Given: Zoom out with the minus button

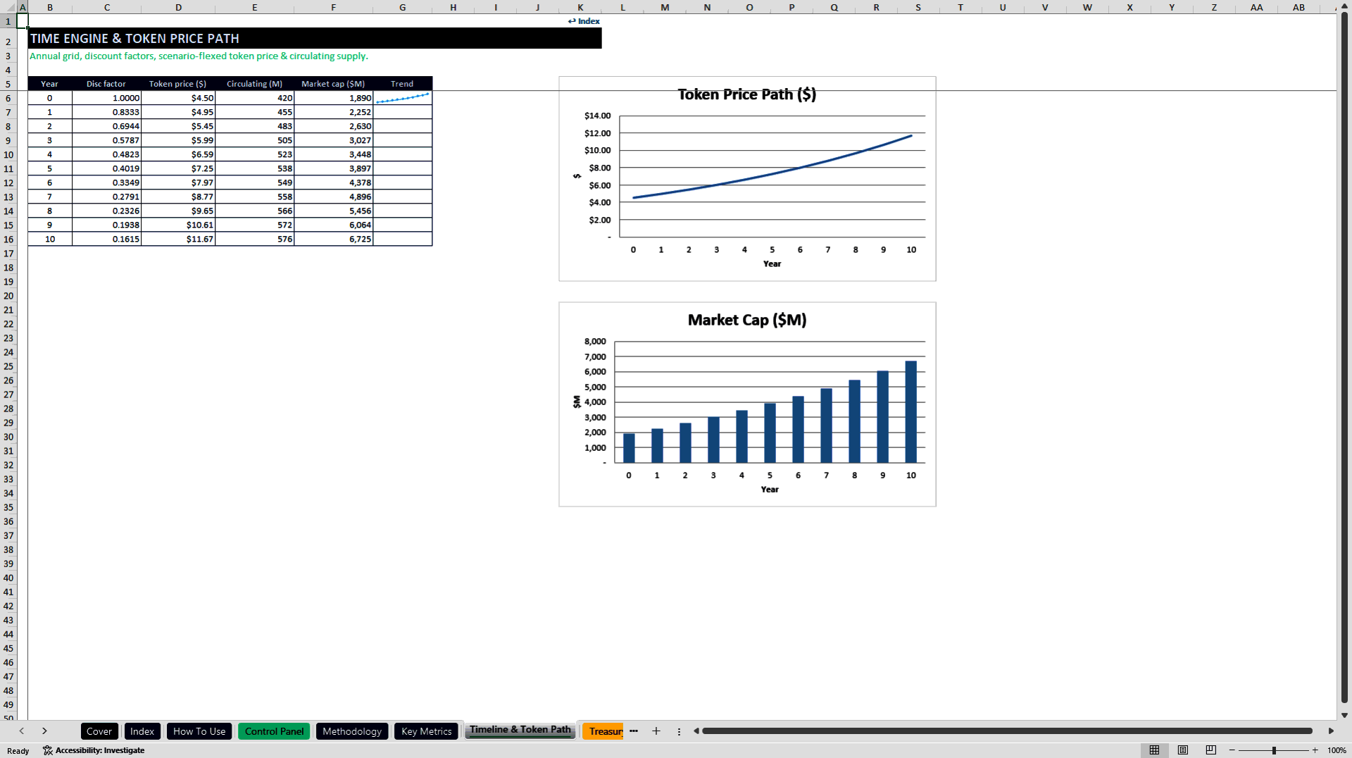Looking at the screenshot, I should pyautogui.click(x=1232, y=750).
